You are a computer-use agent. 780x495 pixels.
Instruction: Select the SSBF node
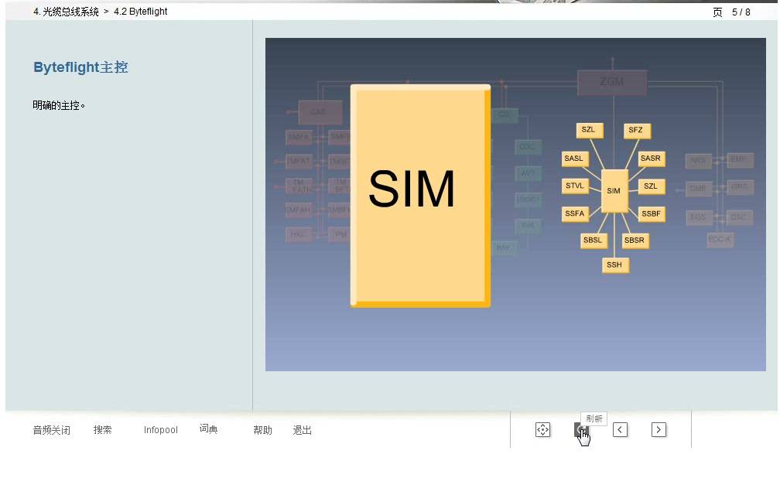(x=652, y=215)
